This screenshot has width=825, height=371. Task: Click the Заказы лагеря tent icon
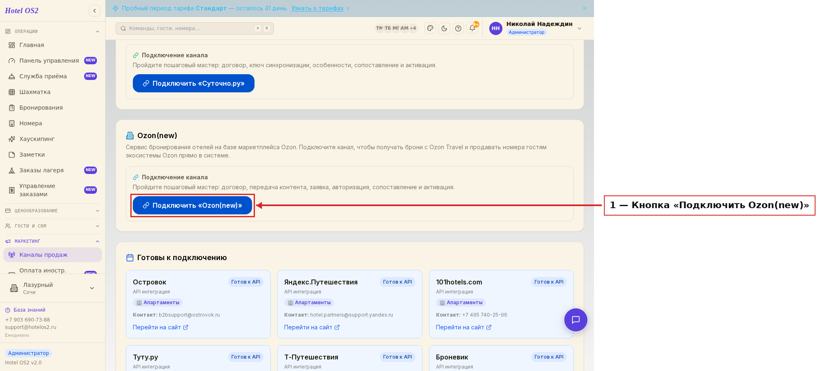coord(12,170)
